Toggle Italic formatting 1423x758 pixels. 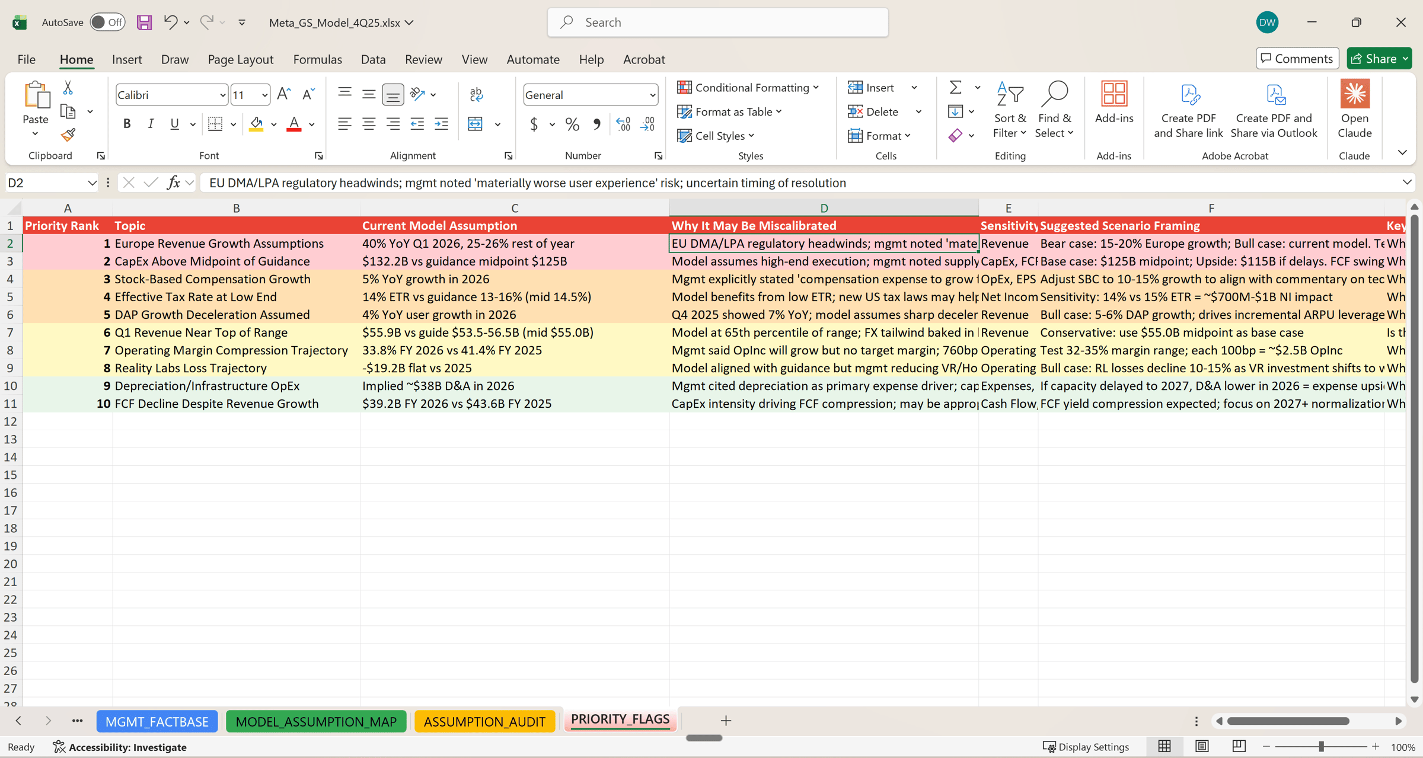[151, 124]
